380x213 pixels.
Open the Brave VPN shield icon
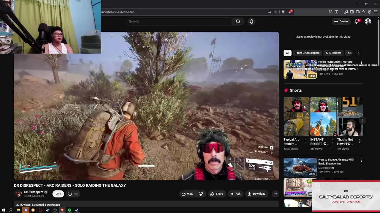370,12
